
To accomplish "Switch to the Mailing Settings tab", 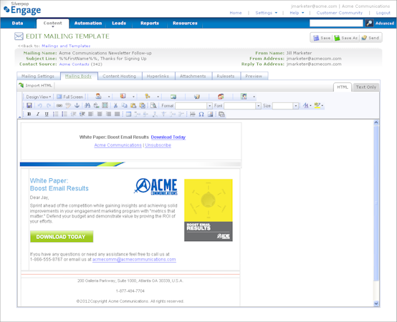I will tap(38, 76).
